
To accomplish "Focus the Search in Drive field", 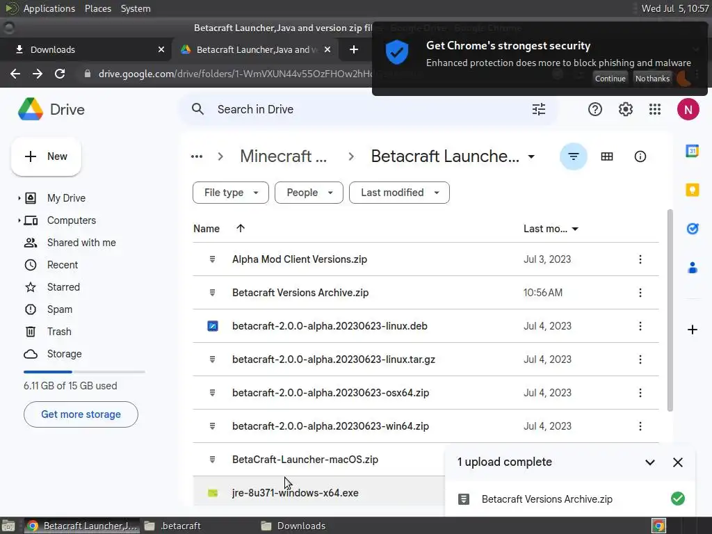I will tap(368, 109).
